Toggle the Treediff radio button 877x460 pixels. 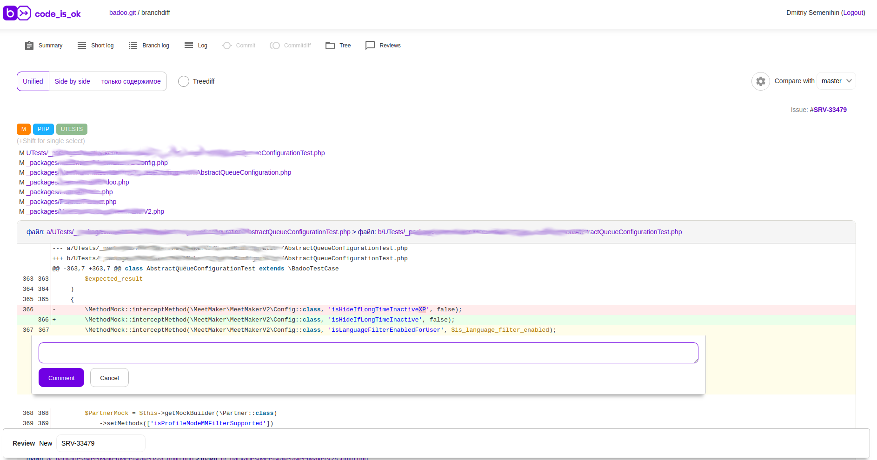[x=184, y=81]
